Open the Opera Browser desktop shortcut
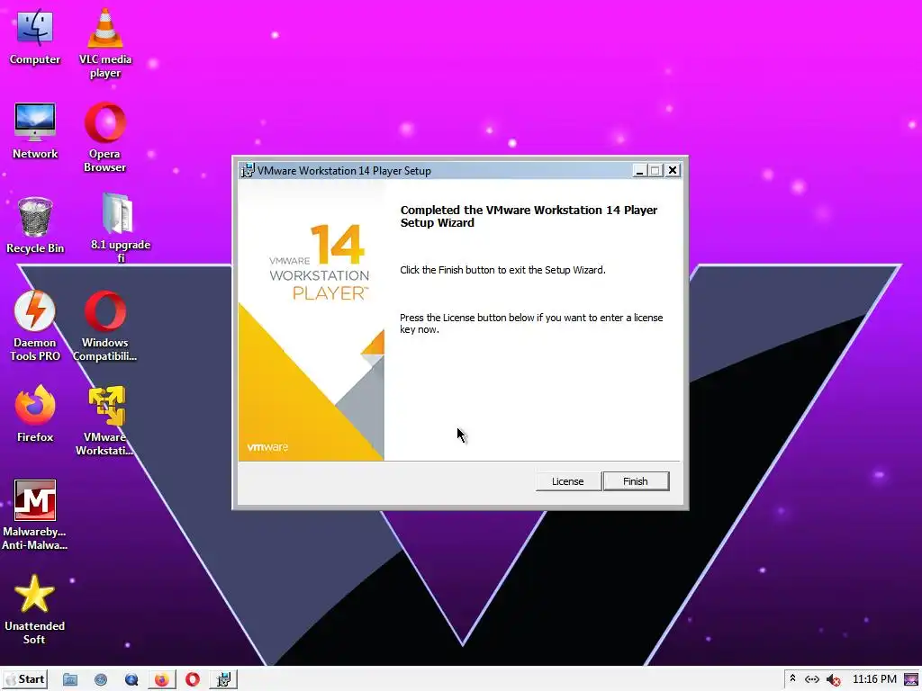The width and height of the screenshot is (922, 691). 104,138
